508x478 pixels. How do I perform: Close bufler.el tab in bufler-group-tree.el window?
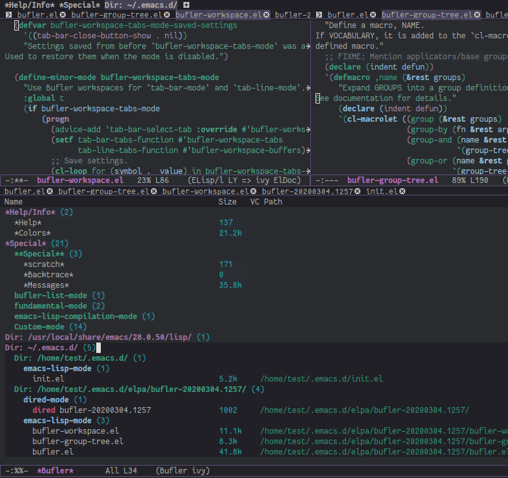tap(373, 15)
